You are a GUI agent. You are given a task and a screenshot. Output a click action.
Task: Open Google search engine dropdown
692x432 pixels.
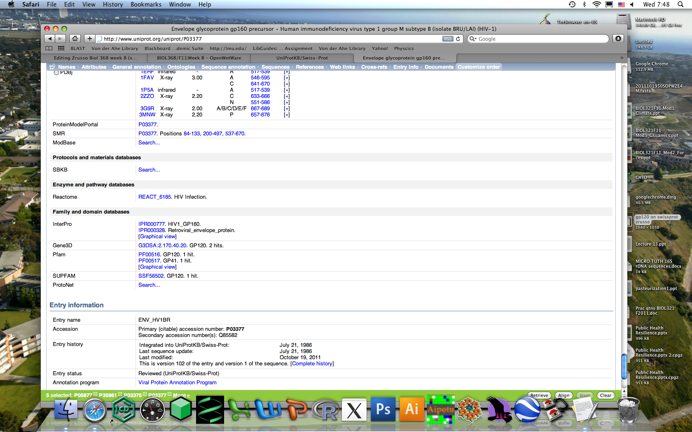473,39
